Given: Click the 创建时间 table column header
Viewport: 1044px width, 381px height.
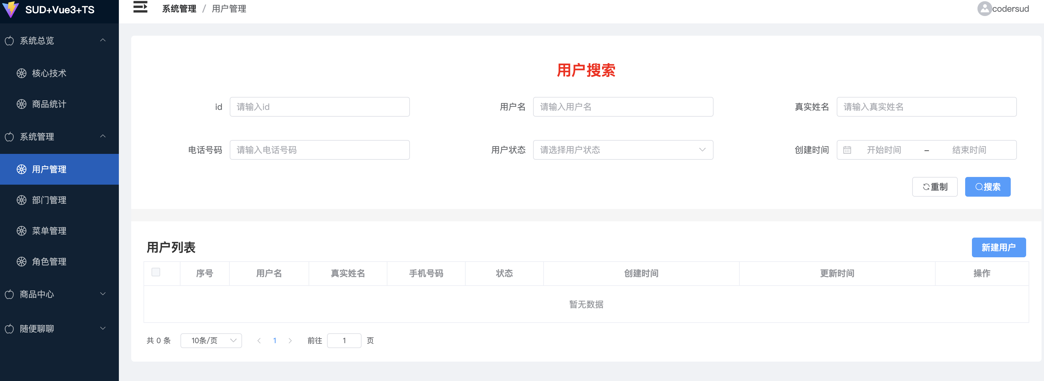Looking at the screenshot, I should pos(641,273).
